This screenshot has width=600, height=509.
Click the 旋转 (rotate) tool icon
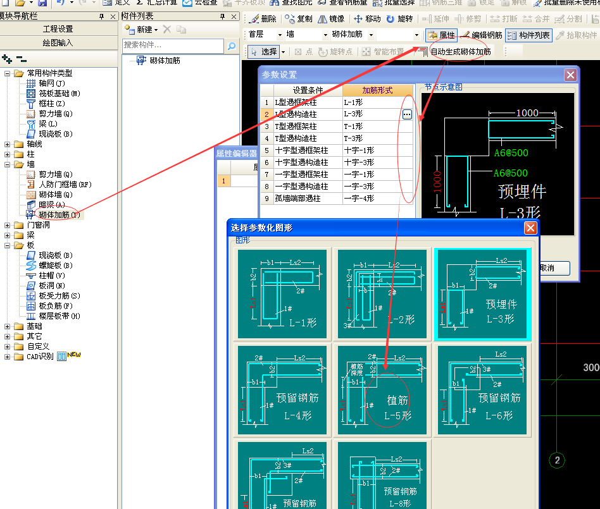(399, 19)
